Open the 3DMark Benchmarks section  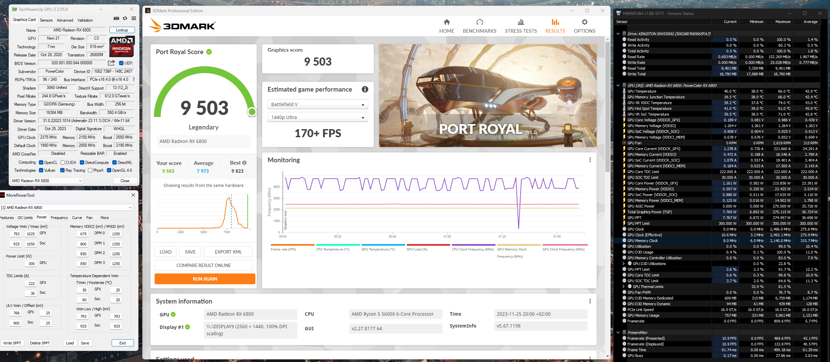[480, 26]
